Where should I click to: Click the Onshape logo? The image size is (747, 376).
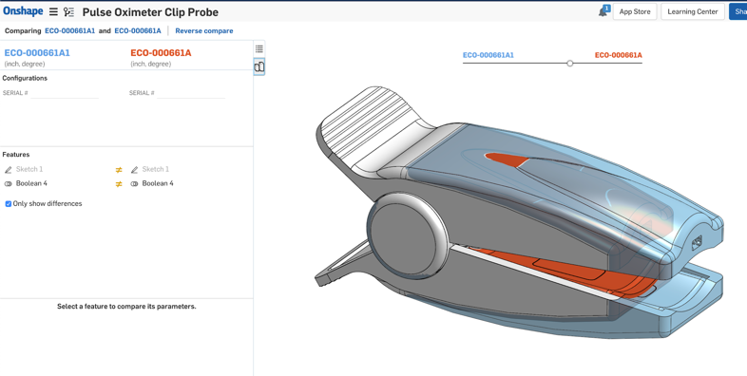coord(23,11)
